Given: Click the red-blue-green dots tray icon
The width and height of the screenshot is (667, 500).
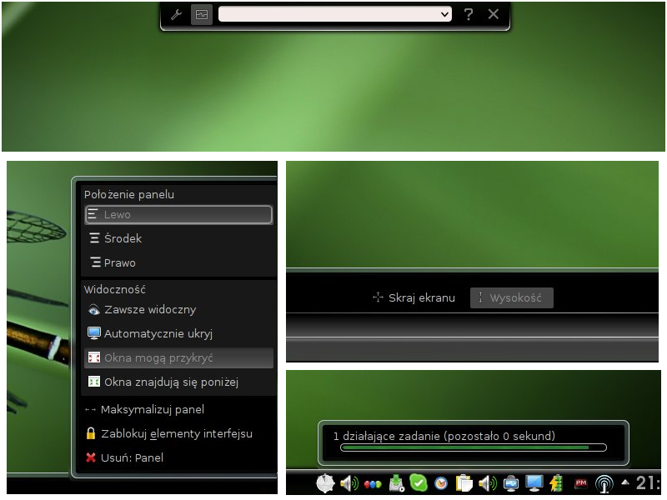Looking at the screenshot, I should [373, 485].
